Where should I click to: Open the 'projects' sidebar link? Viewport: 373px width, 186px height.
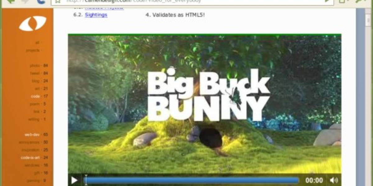(x=33, y=50)
